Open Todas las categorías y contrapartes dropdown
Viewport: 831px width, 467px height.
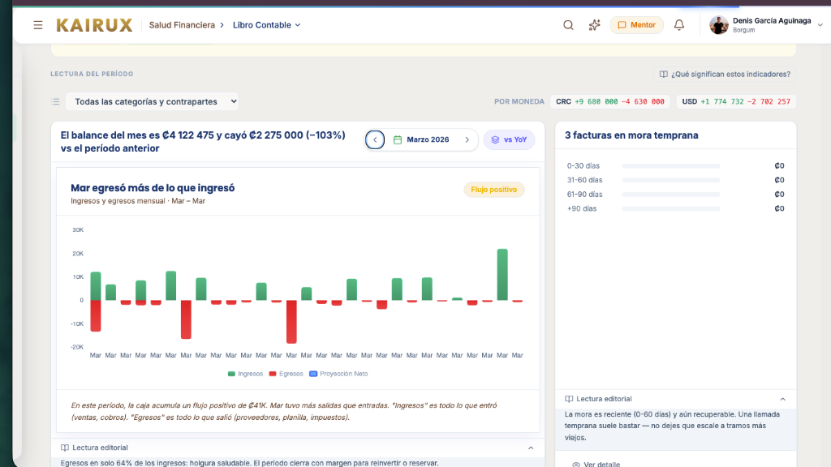(x=152, y=101)
